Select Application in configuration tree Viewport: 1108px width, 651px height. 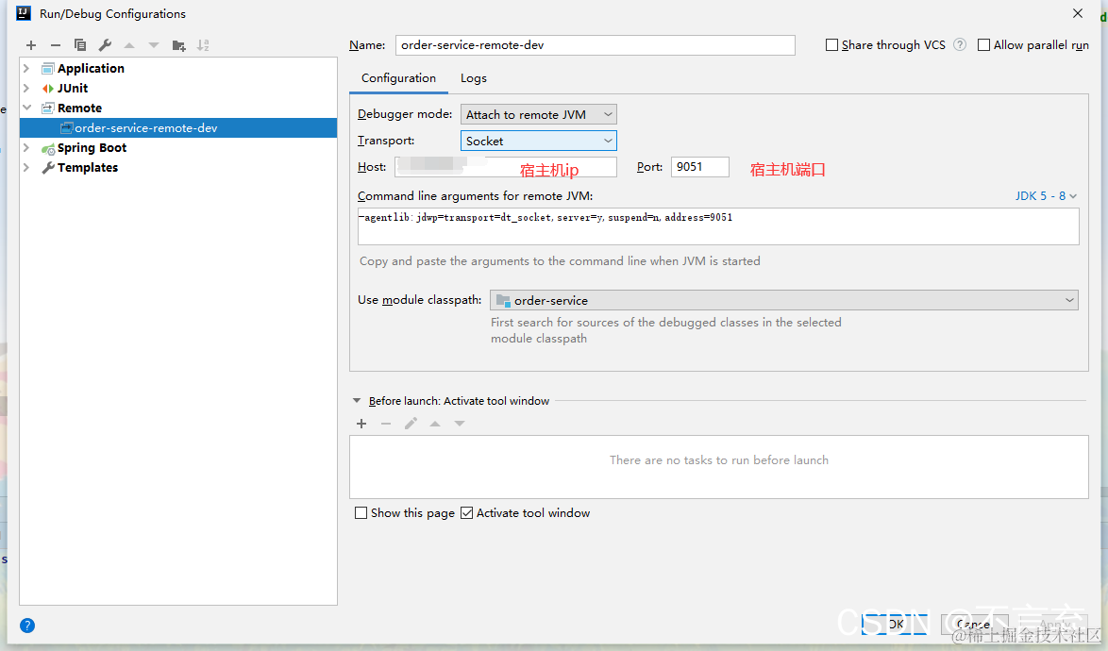[x=91, y=69]
